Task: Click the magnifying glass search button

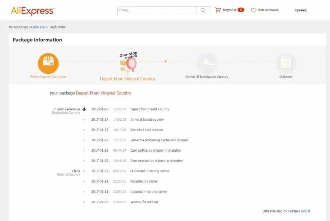Action: click(203, 10)
